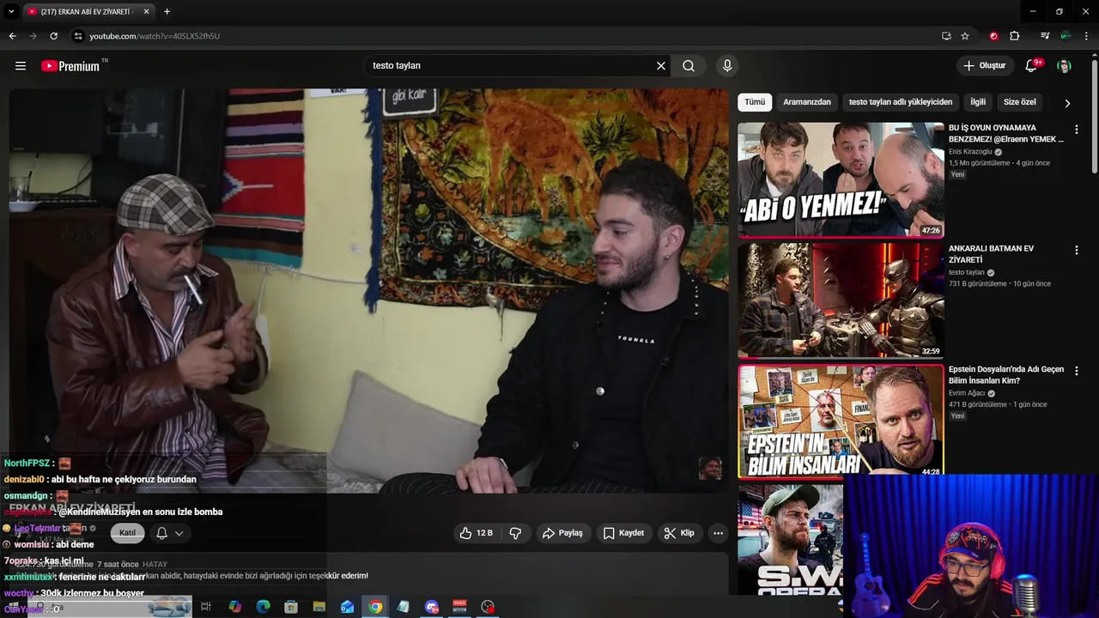The image size is (1099, 618).
Task: Open the Chrome profile avatar
Action: click(1066, 36)
